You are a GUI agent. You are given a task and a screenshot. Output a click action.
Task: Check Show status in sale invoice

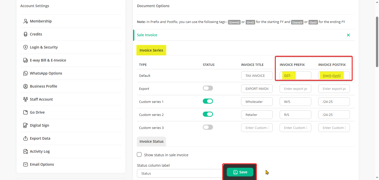coord(139,154)
